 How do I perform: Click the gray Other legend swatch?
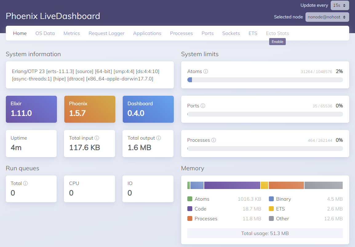click(x=271, y=218)
